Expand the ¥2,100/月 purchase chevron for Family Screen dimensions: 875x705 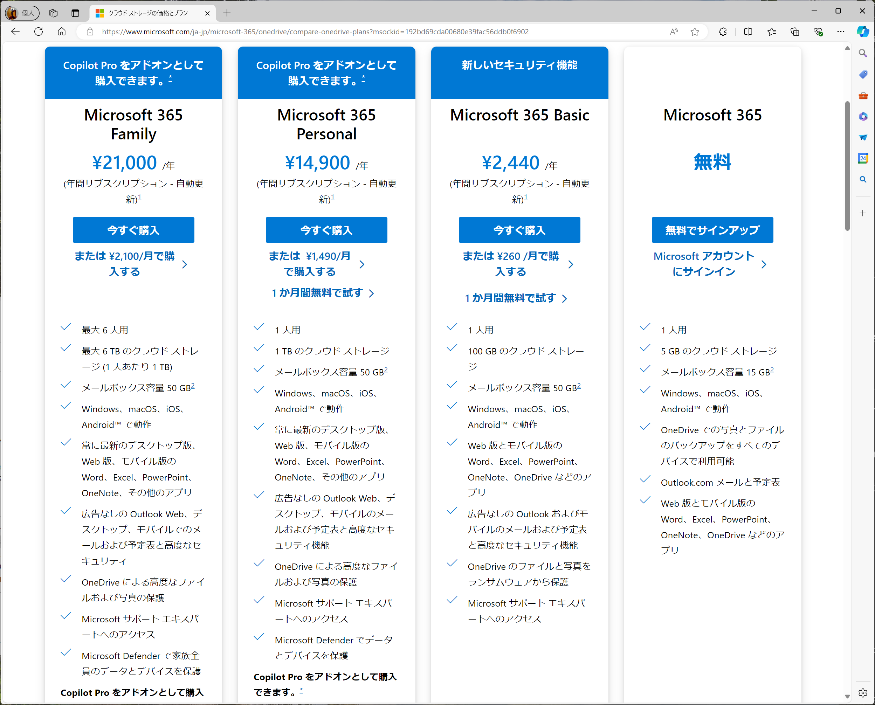pyautogui.click(x=185, y=264)
